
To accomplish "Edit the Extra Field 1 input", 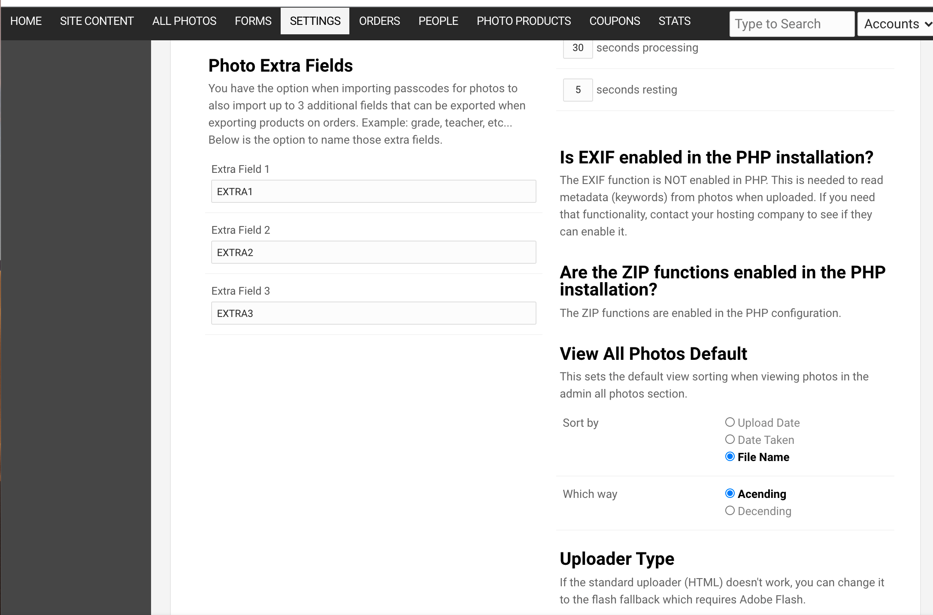I will click(373, 191).
